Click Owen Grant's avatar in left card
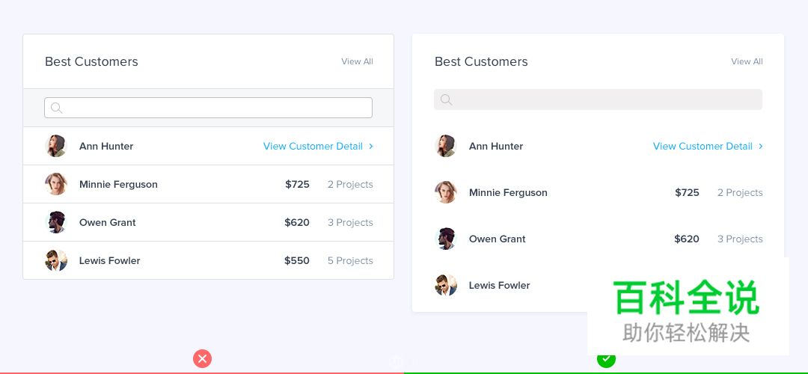This screenshot has width=808, height=374. (x=56, y=222)
